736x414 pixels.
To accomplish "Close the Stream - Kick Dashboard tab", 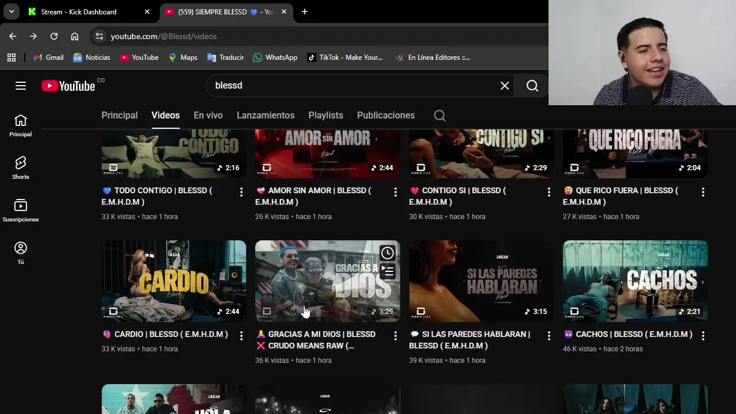I will [147, 11].
